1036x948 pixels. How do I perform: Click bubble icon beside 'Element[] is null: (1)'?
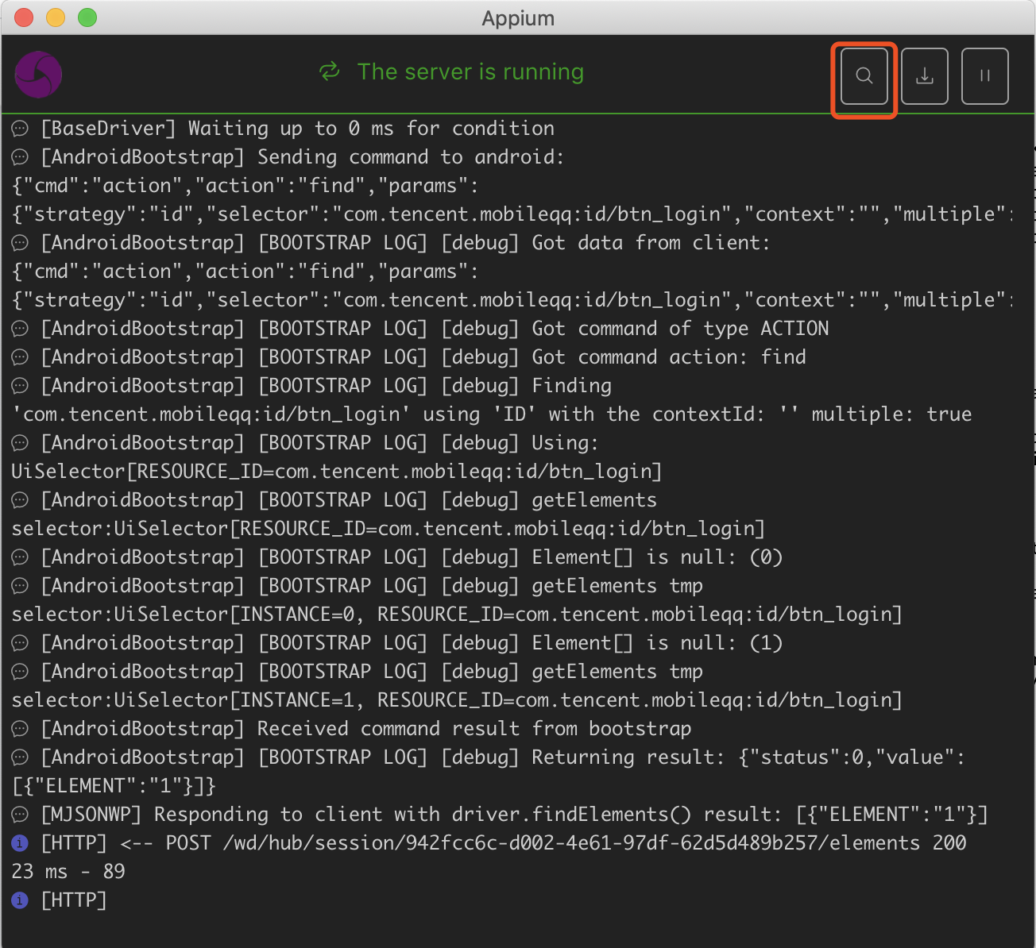coord(20,643)
